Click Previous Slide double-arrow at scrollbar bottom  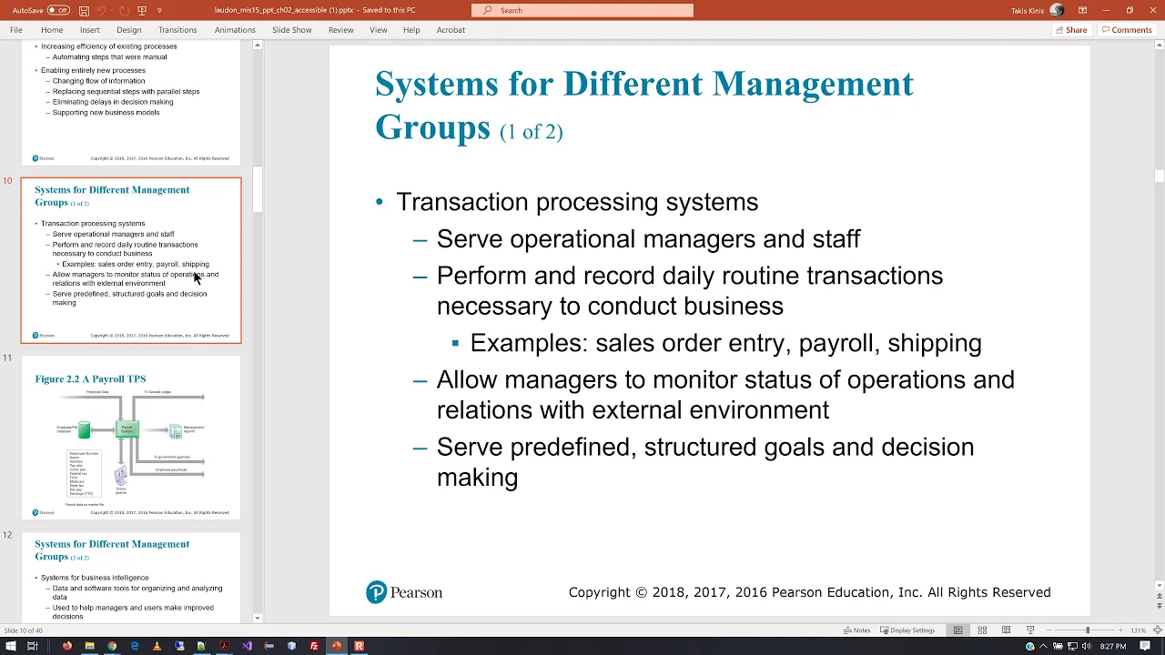tap(1159, 596)
